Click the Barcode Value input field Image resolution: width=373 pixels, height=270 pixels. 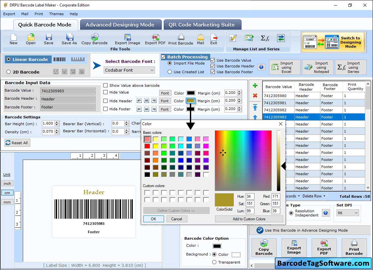68,91
